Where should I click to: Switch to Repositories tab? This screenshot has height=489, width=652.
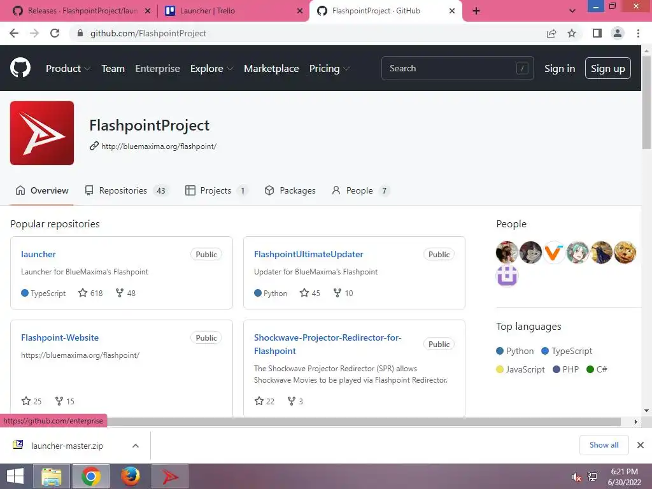[127, 190]
